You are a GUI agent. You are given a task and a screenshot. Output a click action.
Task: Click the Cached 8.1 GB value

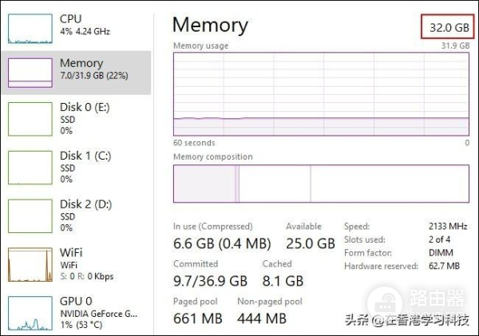click(283, 281)
